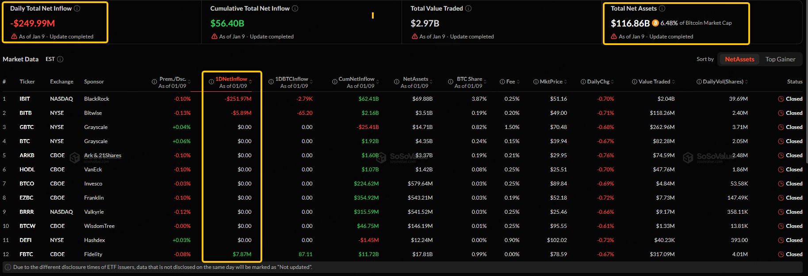This screenshot has height=276, width=808.
Task: Click info icon next to Total Net Assets
Action: (662, 8)
